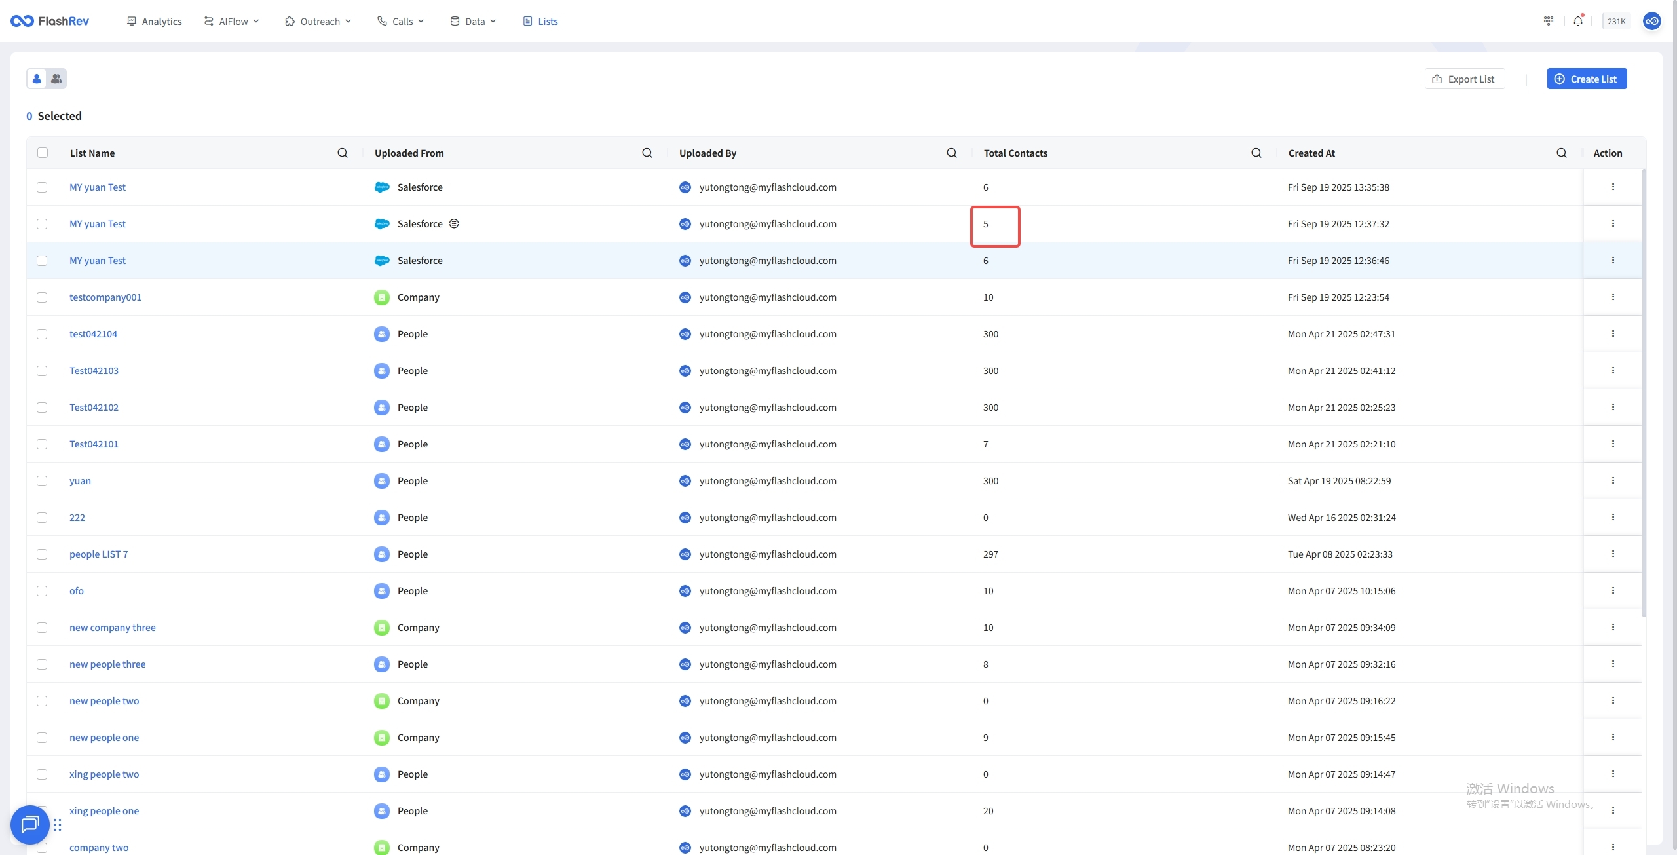Image resolution: width=1677 pixels, height=855 pixels.
Task: Switch to the team lists group icon
Action: coord(57,79)
